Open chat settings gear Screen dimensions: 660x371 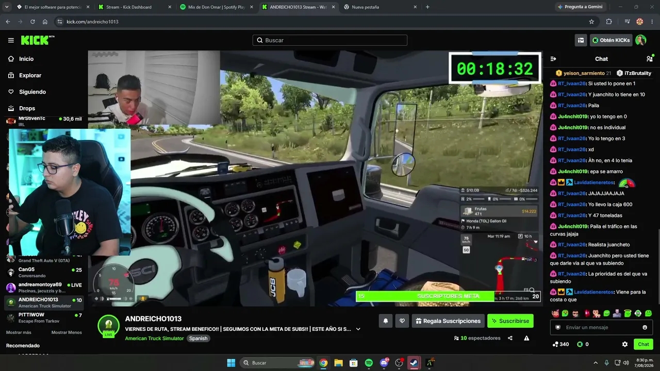click(x=625, y=344)
